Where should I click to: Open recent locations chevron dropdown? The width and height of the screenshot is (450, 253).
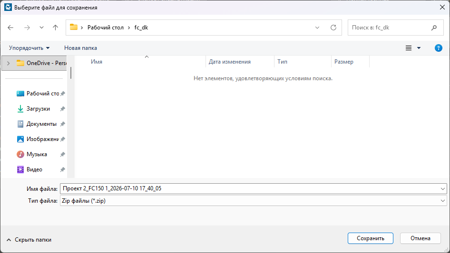(x=41, y=28)
